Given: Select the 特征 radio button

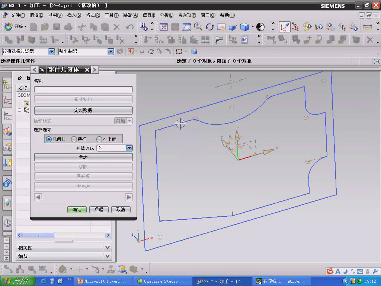Looking at the screenshot, I should pyautogui.click(x=74, y=139).
